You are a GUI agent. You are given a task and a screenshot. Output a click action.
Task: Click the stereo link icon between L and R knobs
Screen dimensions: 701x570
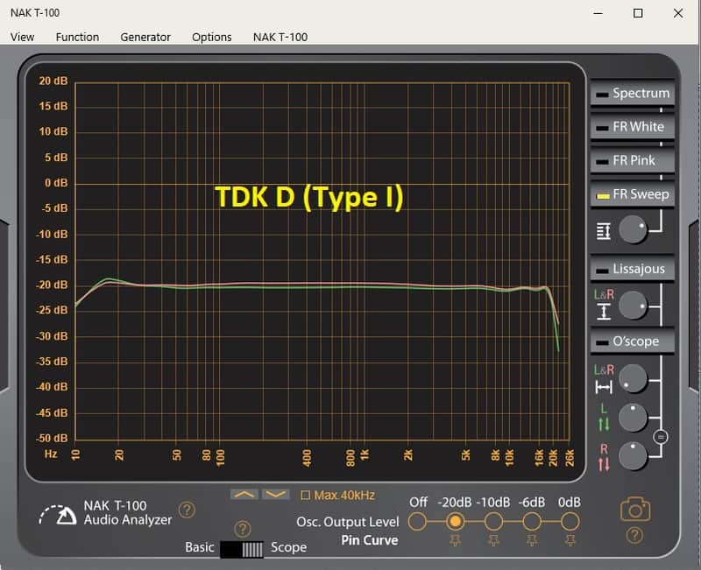pyautogui.click(x=661, y=436)
